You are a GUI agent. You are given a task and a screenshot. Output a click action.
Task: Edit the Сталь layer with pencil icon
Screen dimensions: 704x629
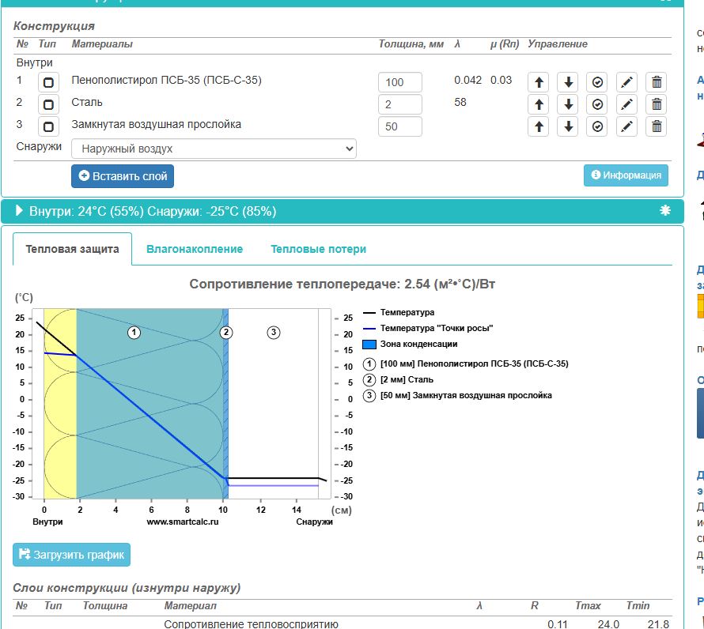(x=626, y=104)
